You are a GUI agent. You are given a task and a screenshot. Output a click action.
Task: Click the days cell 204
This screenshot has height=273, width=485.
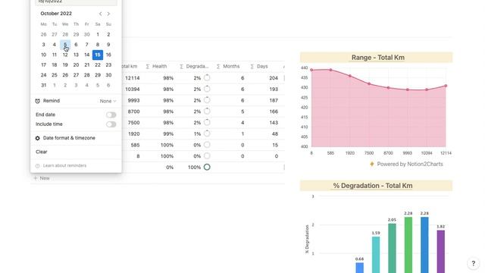pyautogui.click(x=274, y=78)
